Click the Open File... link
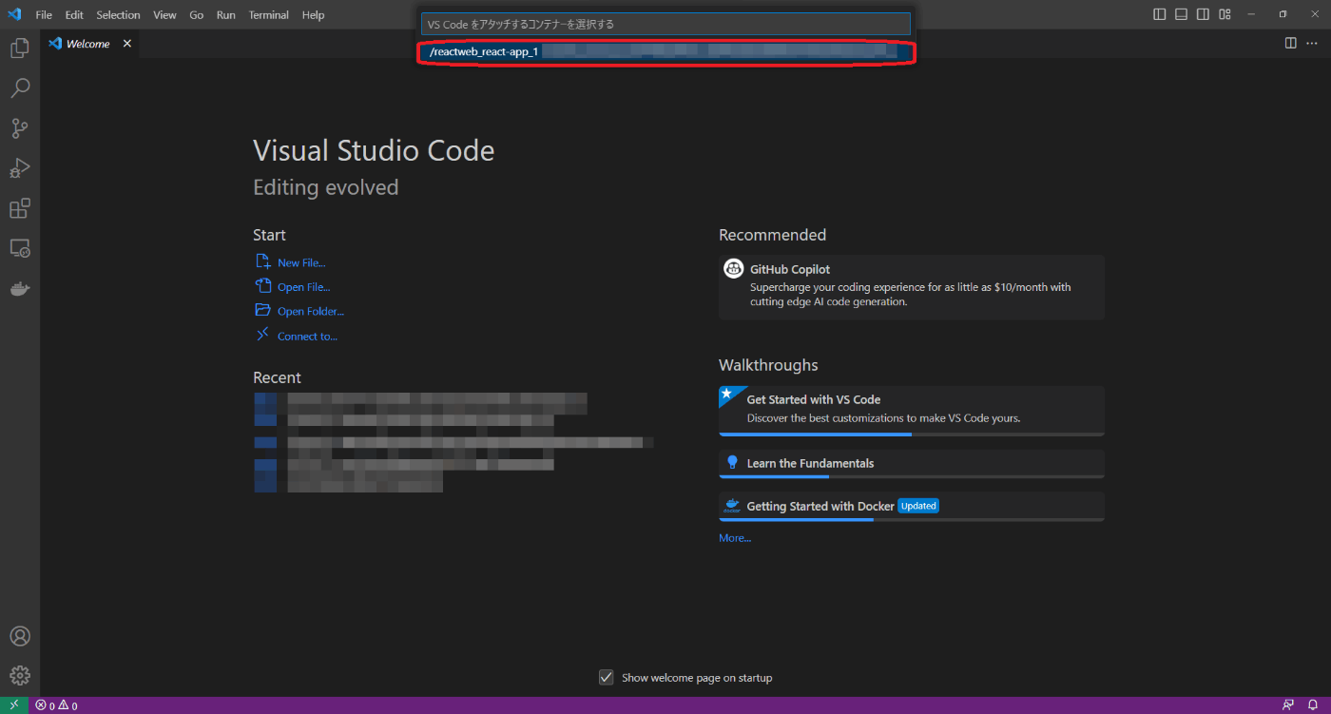1331x714 pixels. [304, 286]
